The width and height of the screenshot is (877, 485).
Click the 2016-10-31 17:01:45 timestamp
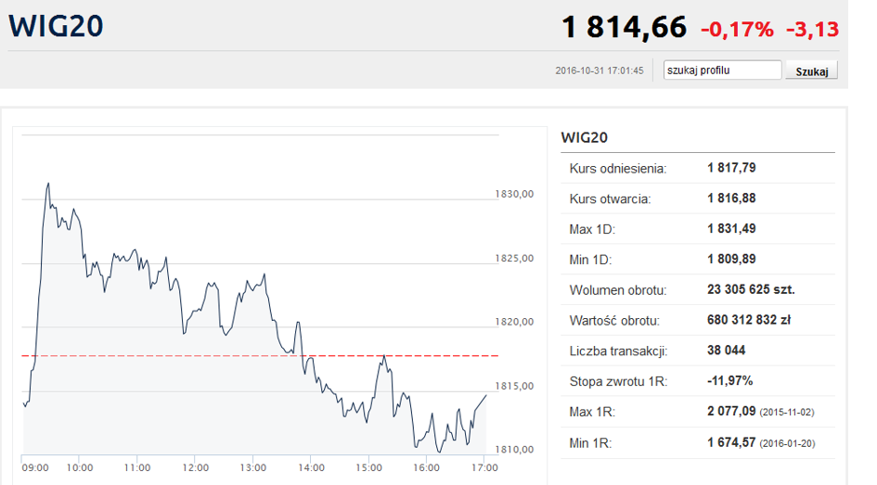click(599, 71)
